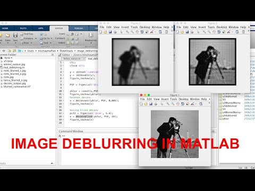Select variable y2deblurred in Workspace
The image size is (255, 191).
point(229,97)
